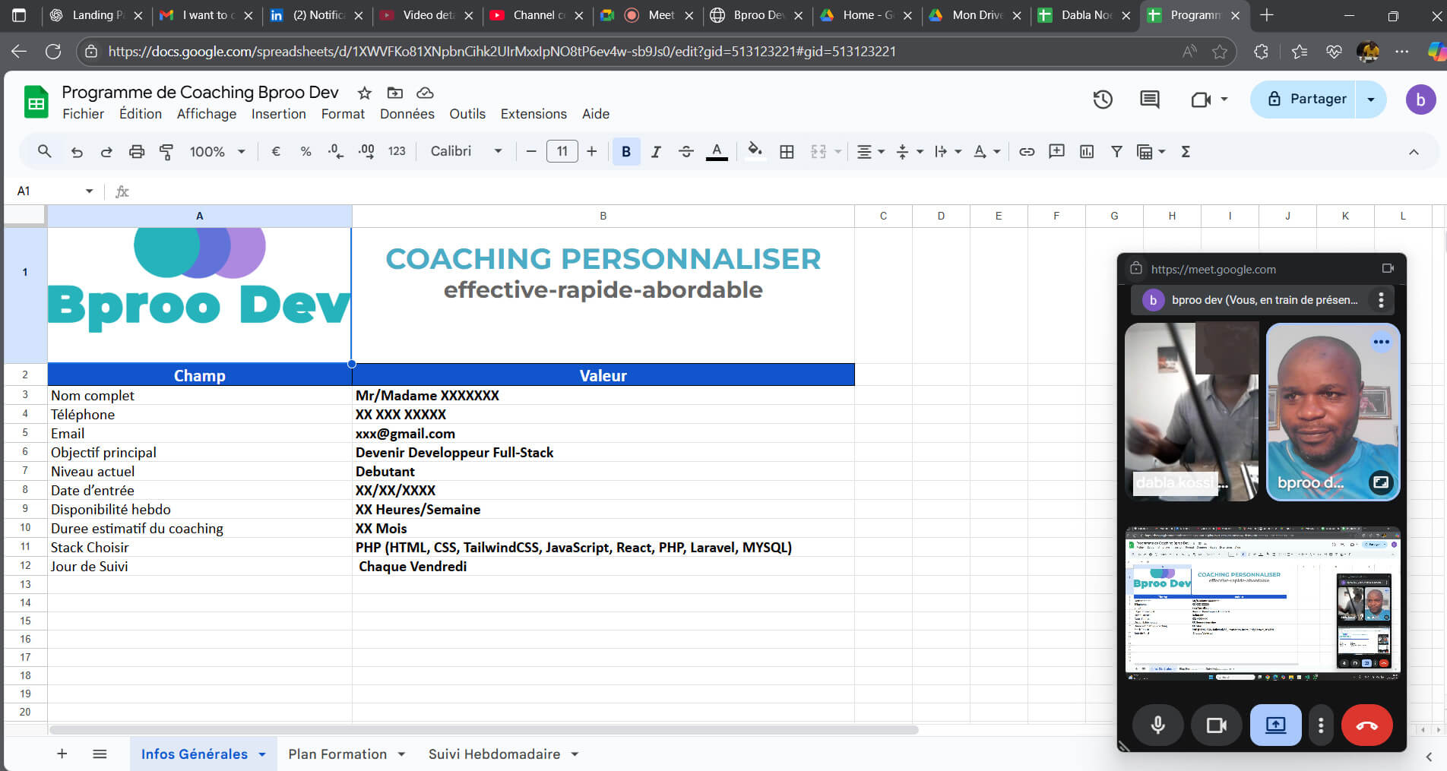The image size is (1447, 771).
Task: Open the functions sigma menu
Action: tap(1186, 152)
